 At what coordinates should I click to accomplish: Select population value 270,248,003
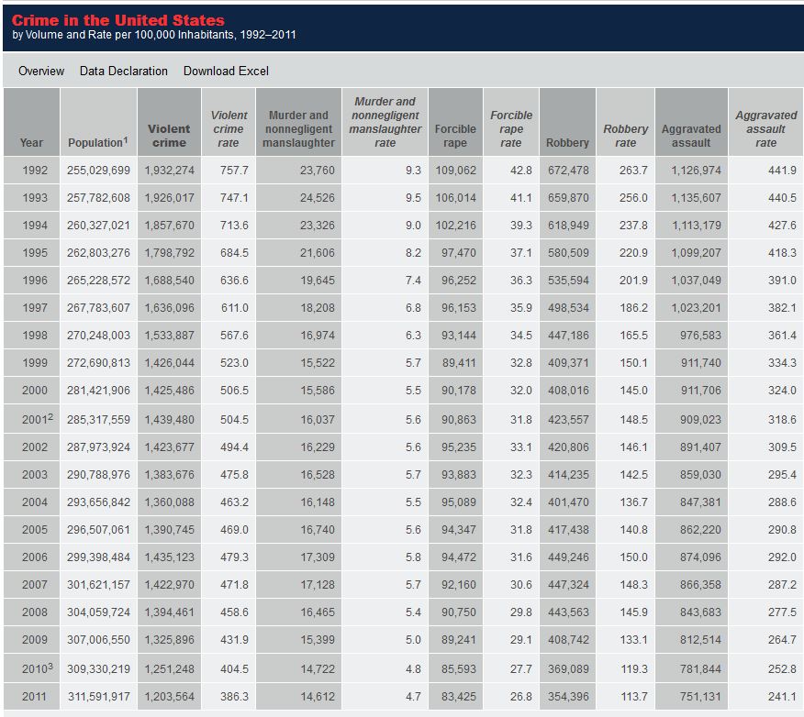pos(98,336)
